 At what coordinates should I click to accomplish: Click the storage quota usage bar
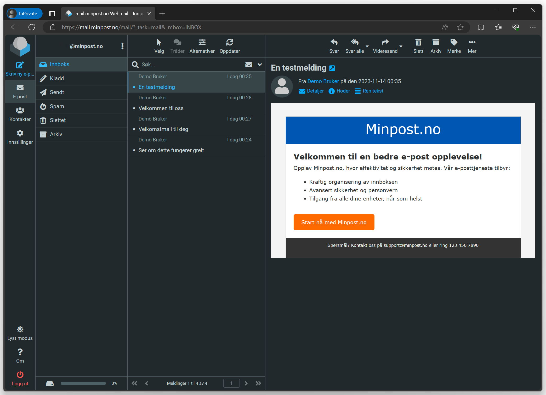(83, 383)
